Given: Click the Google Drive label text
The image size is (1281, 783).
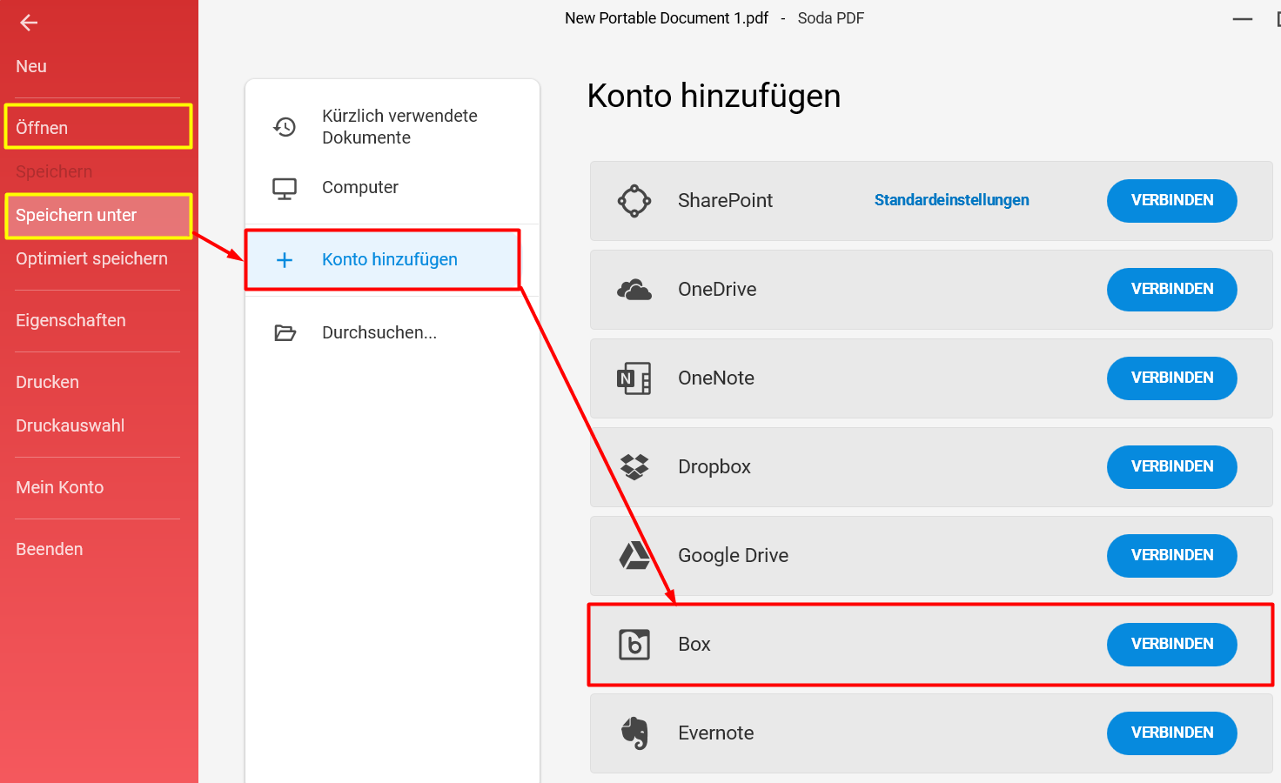Looking at the screenshot, I should tap(733, 555).
